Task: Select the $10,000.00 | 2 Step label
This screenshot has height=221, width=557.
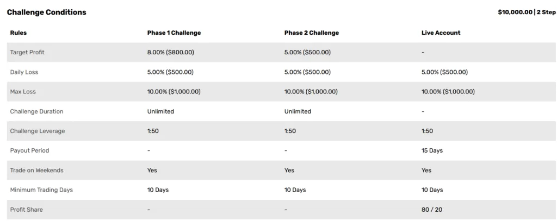Action: (x=527, y=12)
